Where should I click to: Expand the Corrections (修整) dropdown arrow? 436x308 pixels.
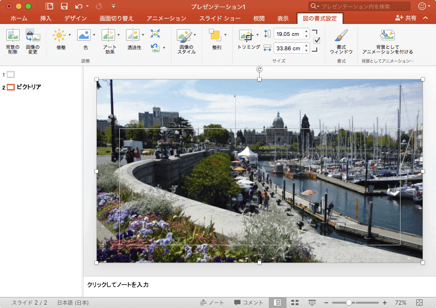69,35
